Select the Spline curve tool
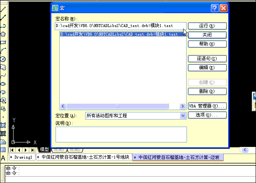256x183 pixels. 3,76
